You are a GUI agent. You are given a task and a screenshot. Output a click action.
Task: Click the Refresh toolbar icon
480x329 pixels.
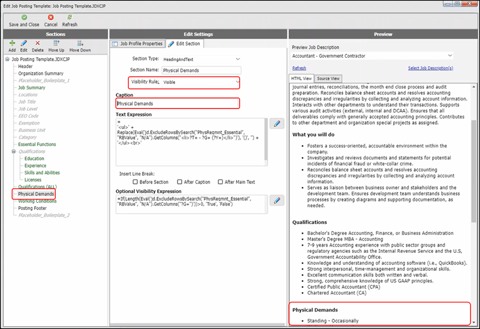69,17
